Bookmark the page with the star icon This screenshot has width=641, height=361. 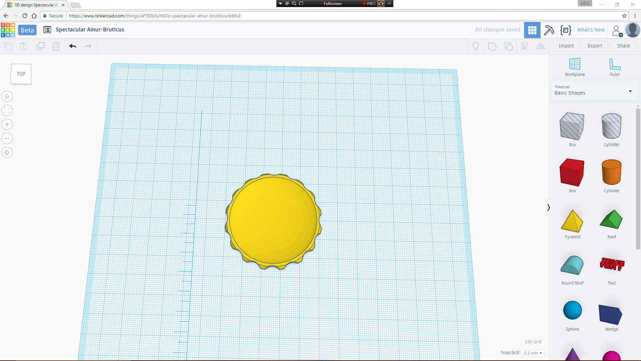point(624,16)
